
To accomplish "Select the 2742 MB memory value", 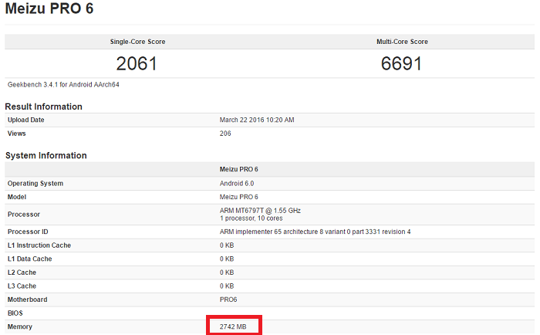I will (x=233, y=327).
